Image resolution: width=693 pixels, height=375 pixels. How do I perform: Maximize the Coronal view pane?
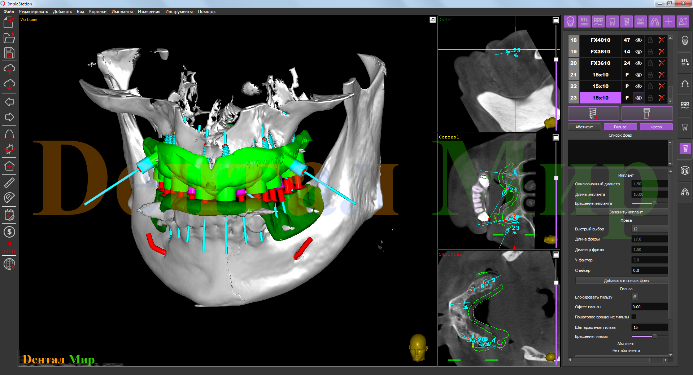(x=556, y=137)
